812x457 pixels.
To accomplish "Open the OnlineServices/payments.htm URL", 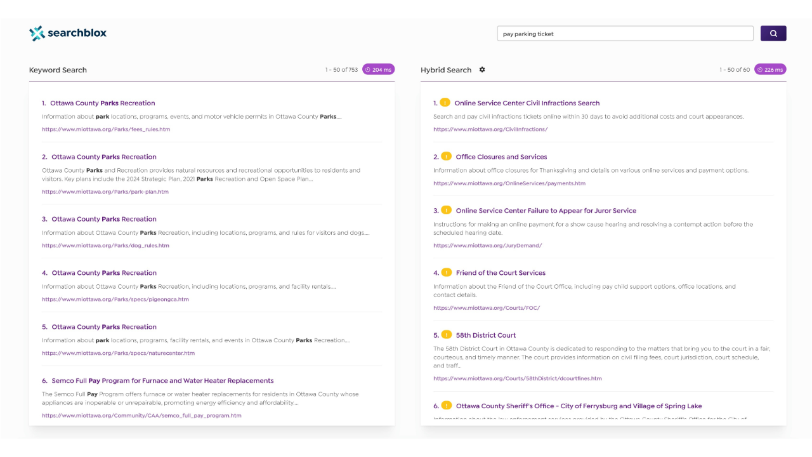I will [x=509, y=183].
